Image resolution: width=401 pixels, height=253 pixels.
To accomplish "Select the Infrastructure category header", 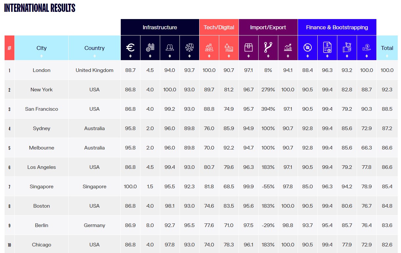I will [x=160, y=27].
